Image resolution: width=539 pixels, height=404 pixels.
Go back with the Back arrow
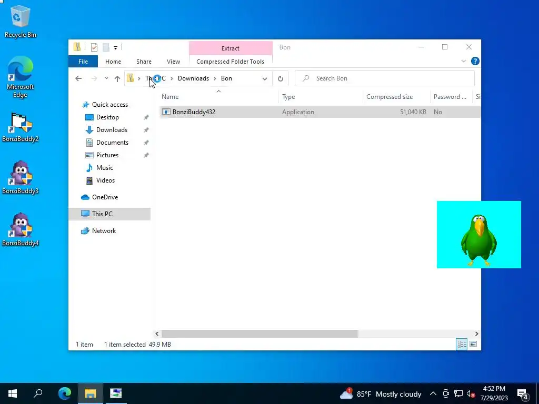click(78, 78)
